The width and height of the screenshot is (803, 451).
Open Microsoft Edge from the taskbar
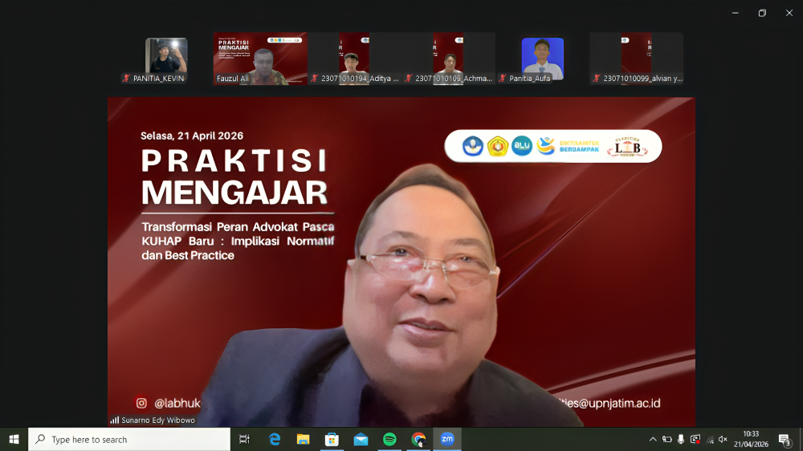point(274,439)
